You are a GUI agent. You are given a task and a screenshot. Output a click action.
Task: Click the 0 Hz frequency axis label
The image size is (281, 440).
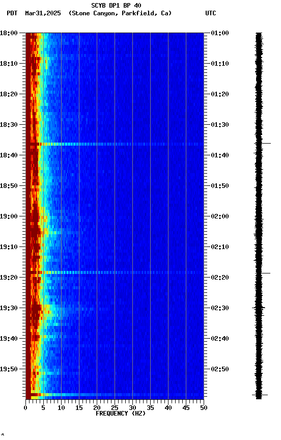[x=25, y=408]
